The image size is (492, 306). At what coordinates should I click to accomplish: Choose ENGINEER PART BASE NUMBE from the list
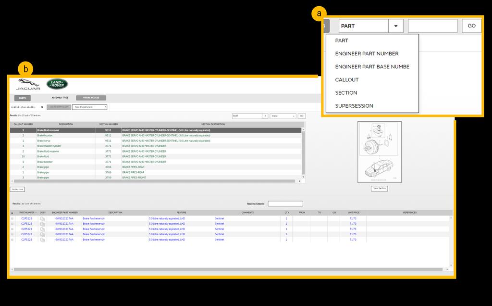(372, 66)
